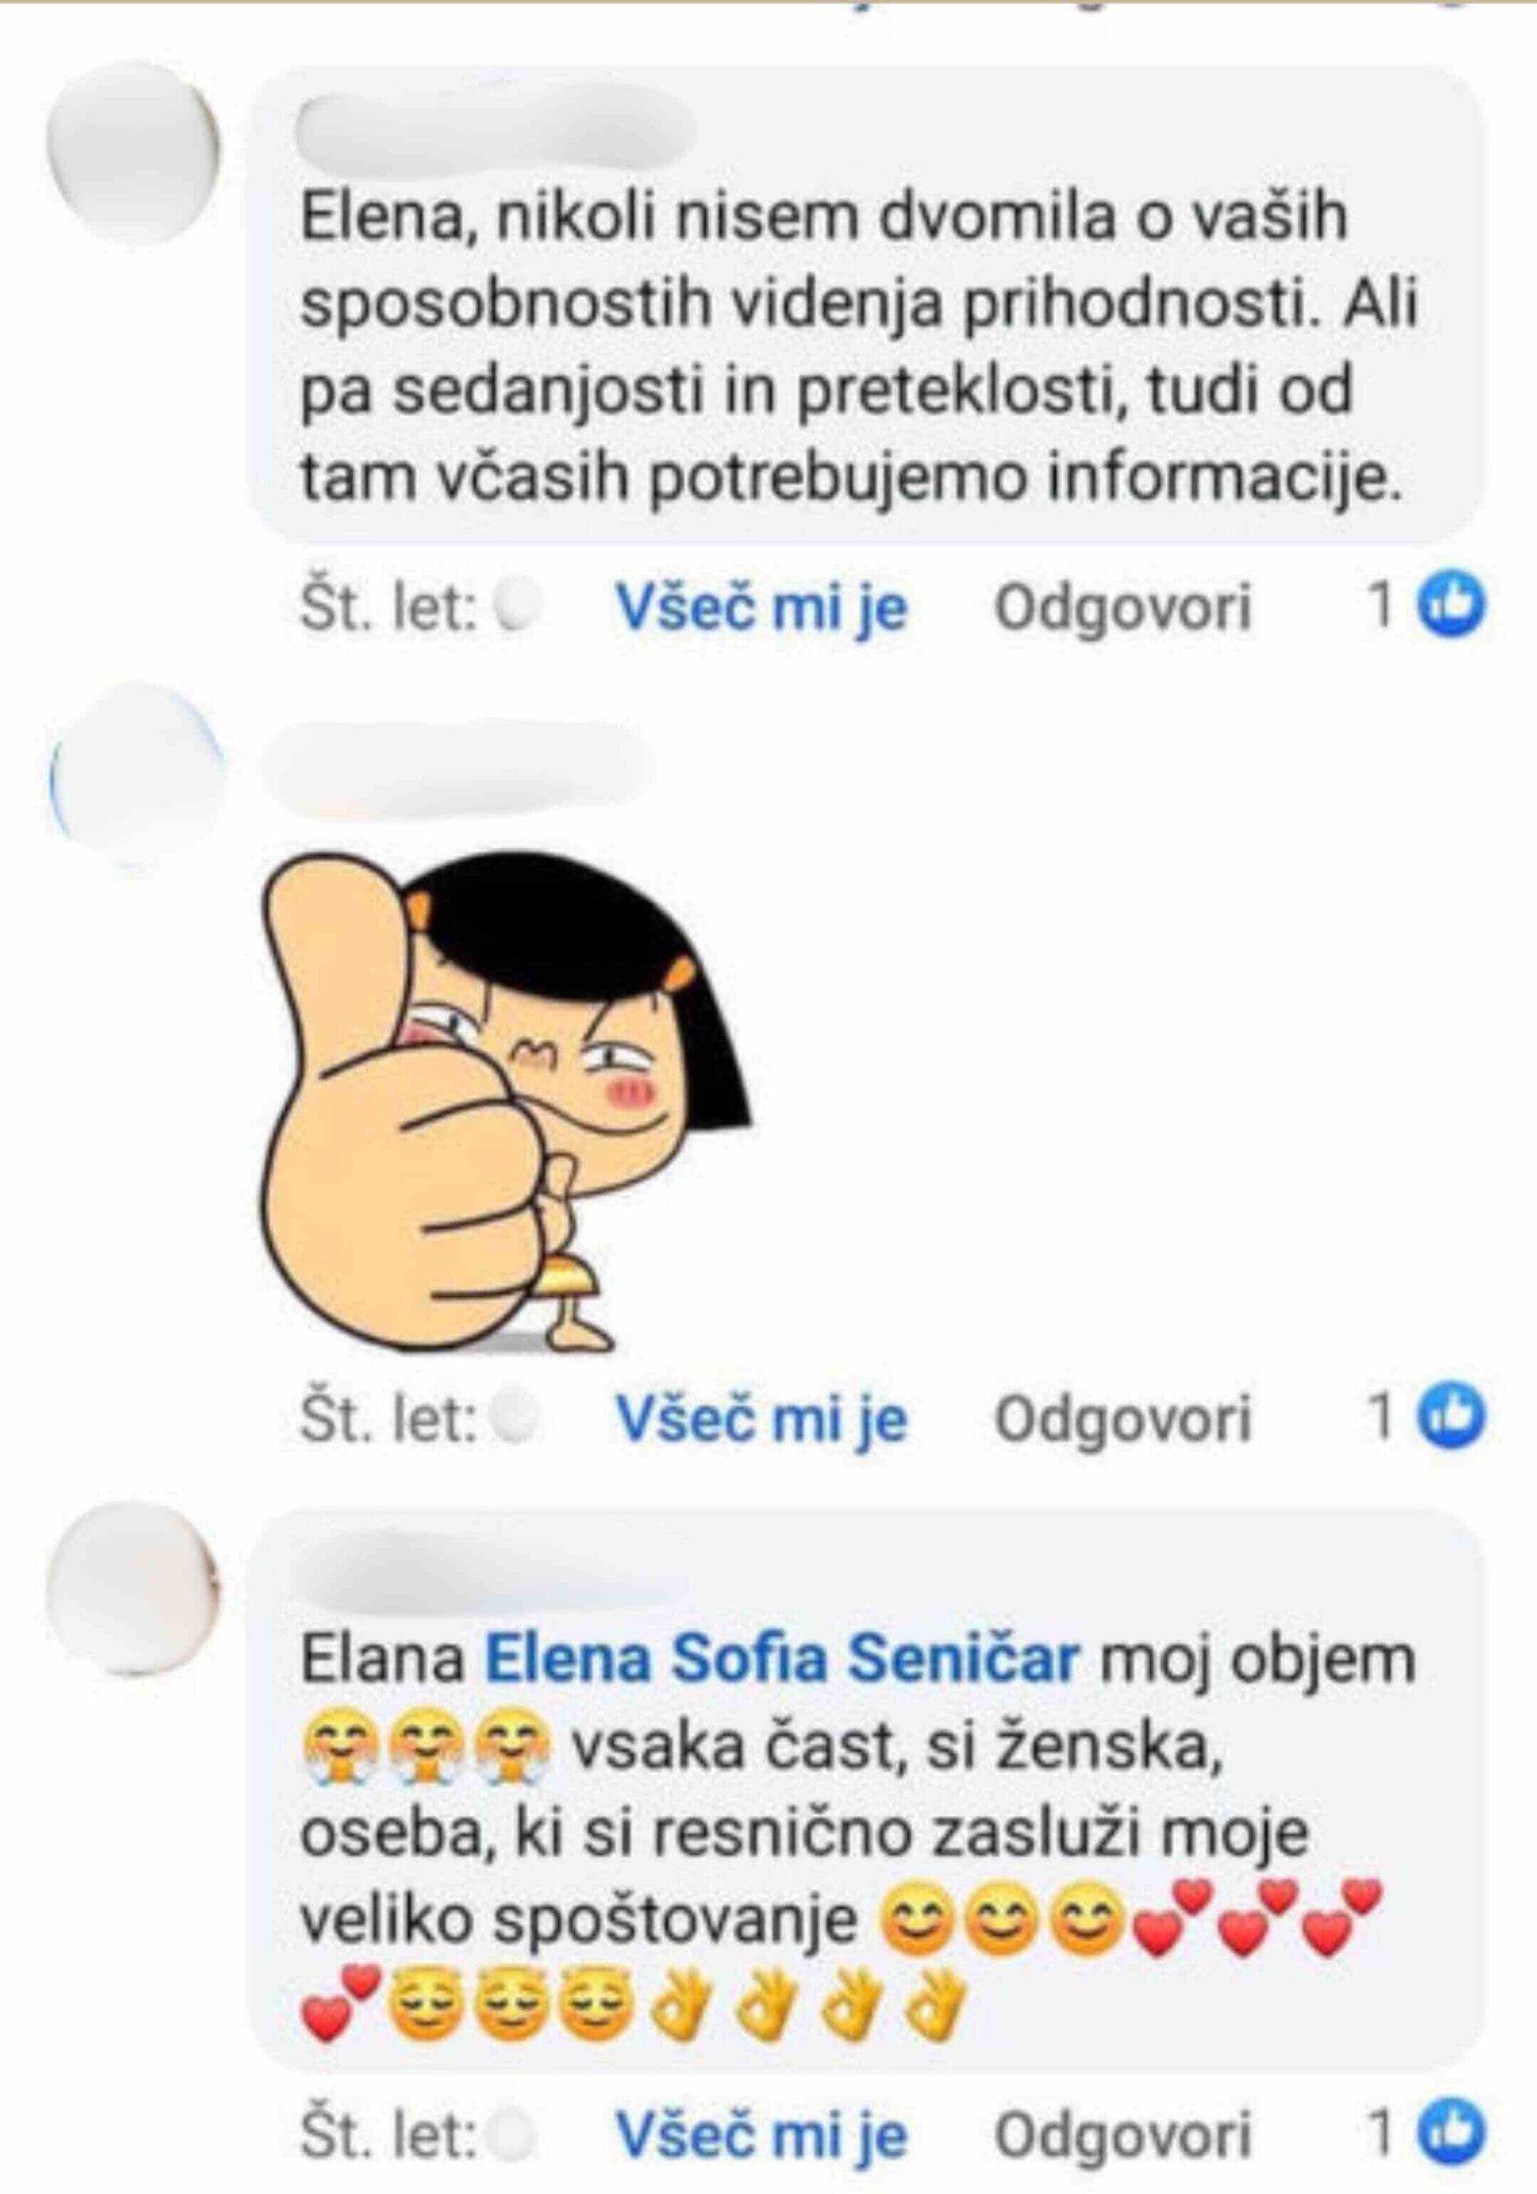Screen dimensions: 1537x2194
Task: Open tagged profile Elena Sofia Seničar
Action: click(782, 1663)
